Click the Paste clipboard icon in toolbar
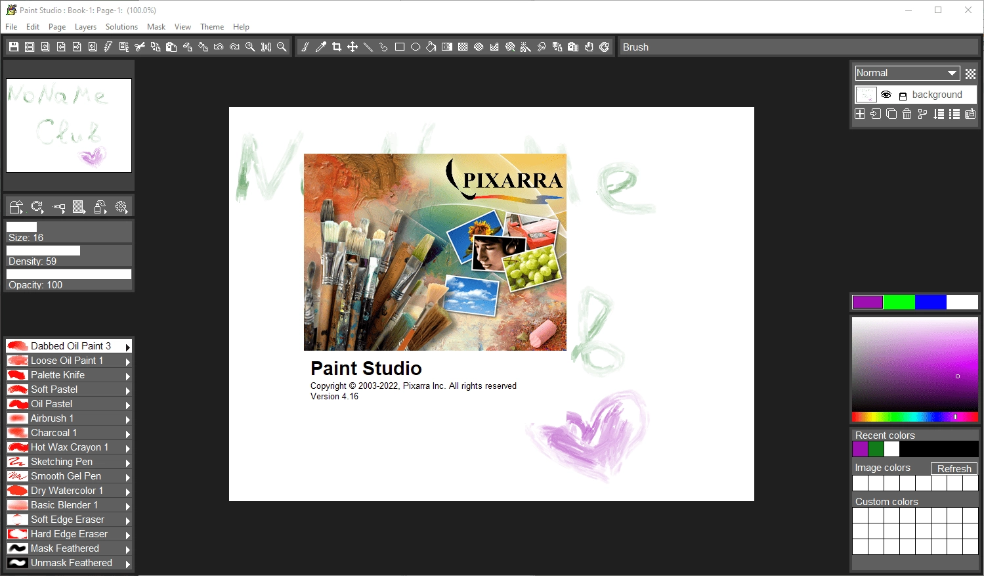The image size is (984, 576). pyautogui.click(x=171, y=47)
